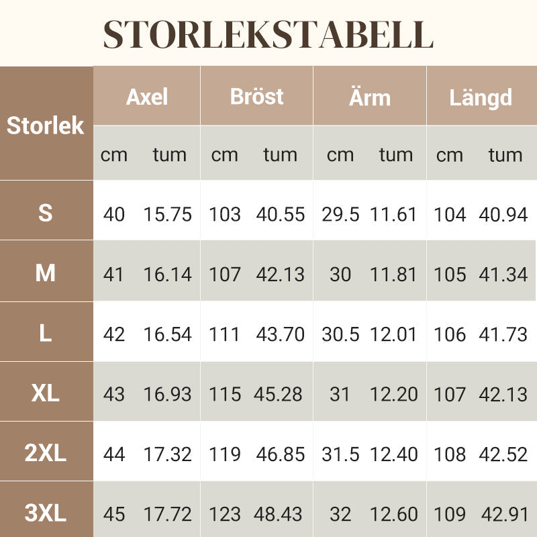Click the Ärm column header
The height and width of the screenshot is (537, 537).
[x=370, y=96]
